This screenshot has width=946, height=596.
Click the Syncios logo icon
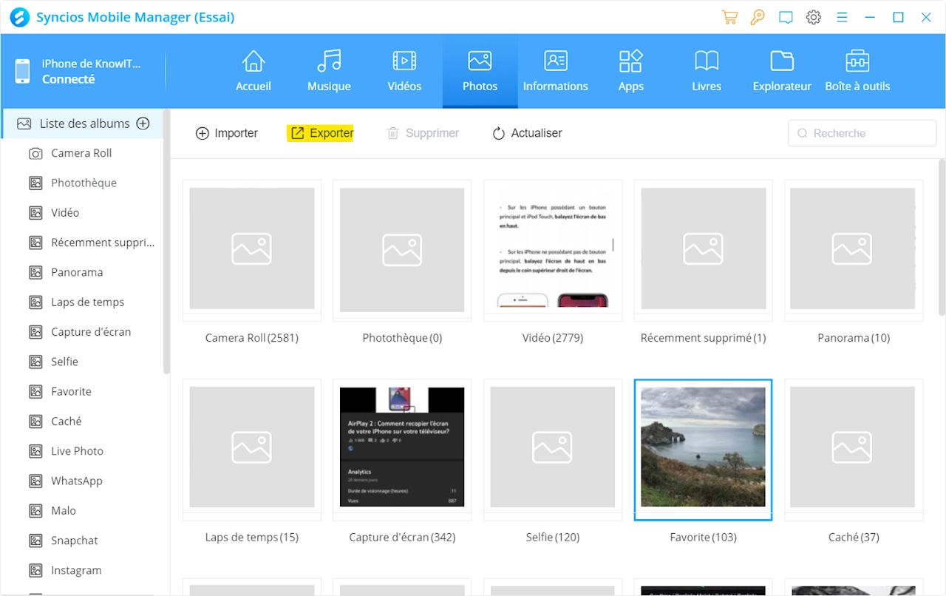point(20,17)
